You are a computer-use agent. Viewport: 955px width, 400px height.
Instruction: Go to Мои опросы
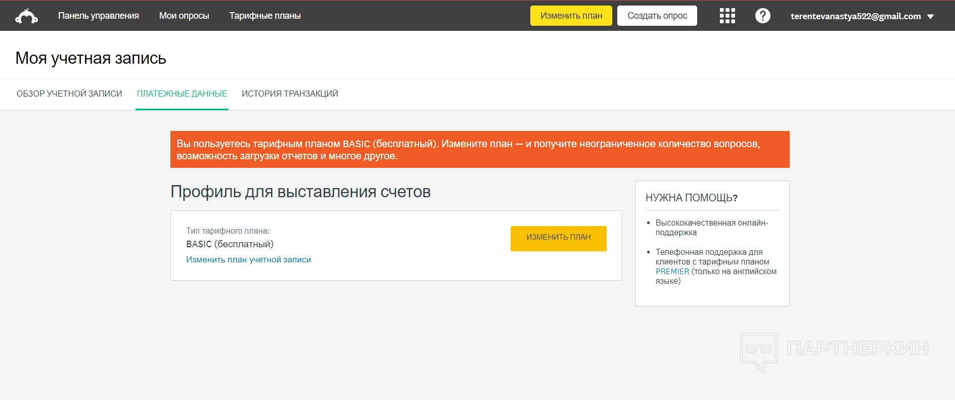tap(184, 16)
